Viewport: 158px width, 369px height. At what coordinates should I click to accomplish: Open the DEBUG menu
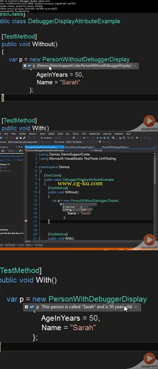pos(51,134)
